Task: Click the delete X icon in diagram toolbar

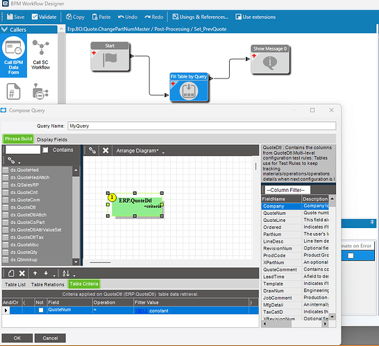Action: coord(106,150)
